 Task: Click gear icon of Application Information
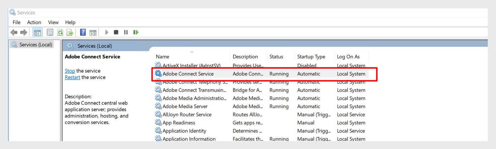click(x=158, y=139)
